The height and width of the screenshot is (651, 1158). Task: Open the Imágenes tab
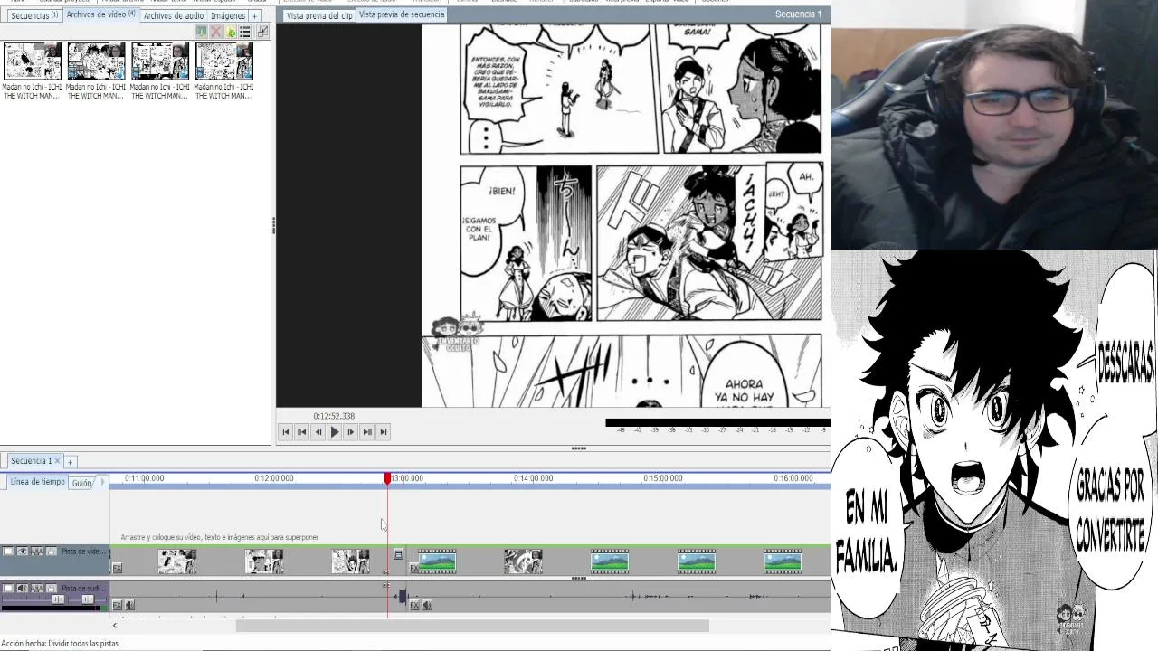[228, 15]
